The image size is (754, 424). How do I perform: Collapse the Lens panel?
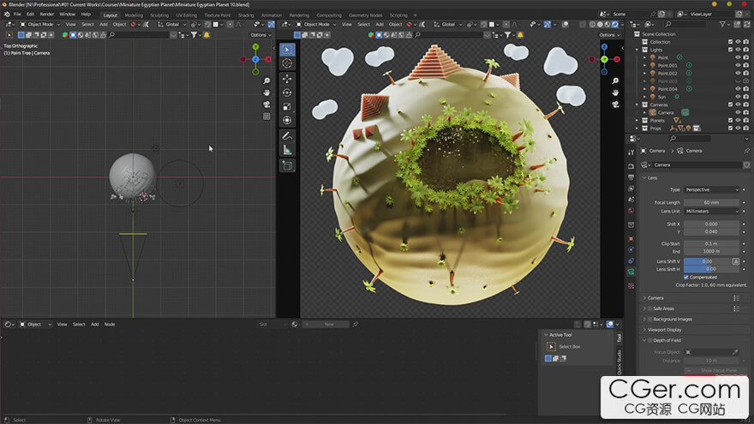[x=652, y=178]
